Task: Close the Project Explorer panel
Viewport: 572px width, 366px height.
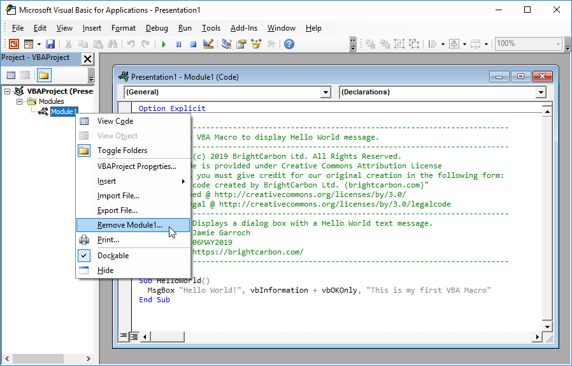Action: pyautogui.click(x=87, y=59)
